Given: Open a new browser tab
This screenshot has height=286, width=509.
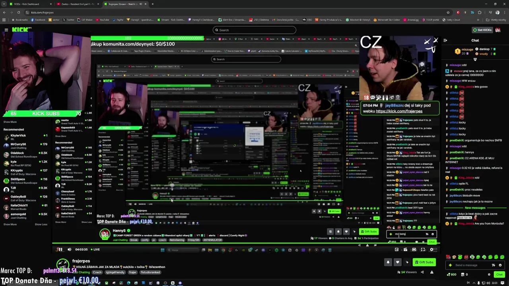Looking at the screenshot, I should click(153, 4).
